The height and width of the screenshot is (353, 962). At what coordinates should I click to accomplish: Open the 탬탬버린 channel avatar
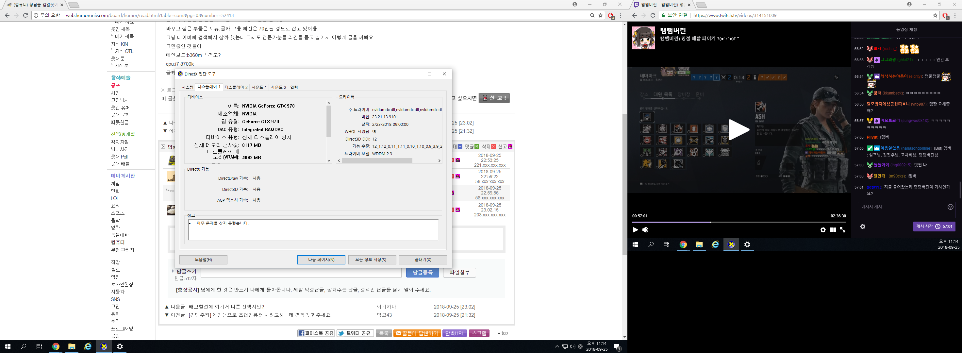pos(643,38)
